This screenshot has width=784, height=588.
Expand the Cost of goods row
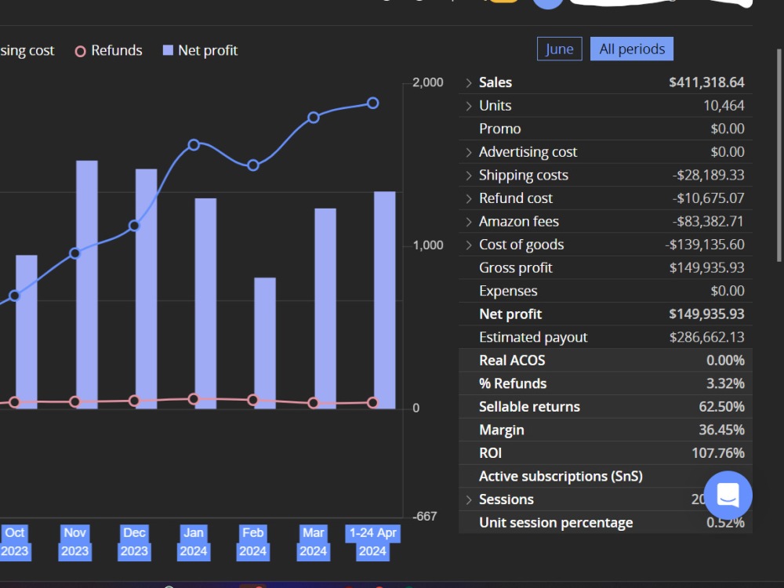(x=469, y=245)
